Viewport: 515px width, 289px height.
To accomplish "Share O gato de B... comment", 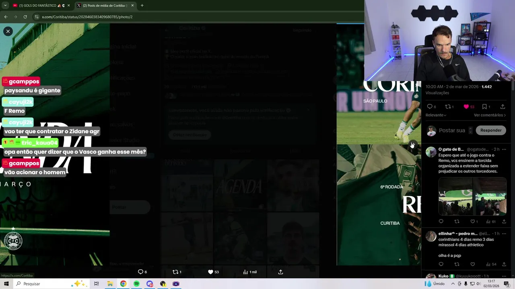I will click(504, 221).
